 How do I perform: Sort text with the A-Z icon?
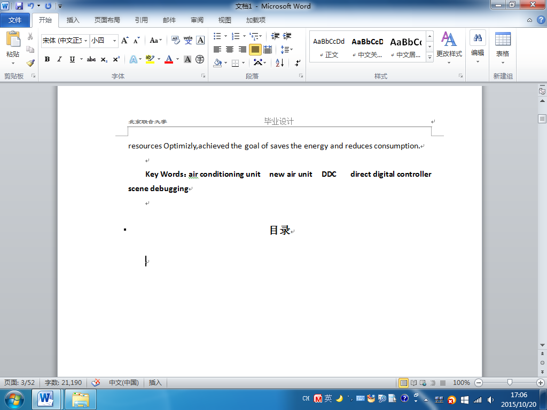point(279,63)
